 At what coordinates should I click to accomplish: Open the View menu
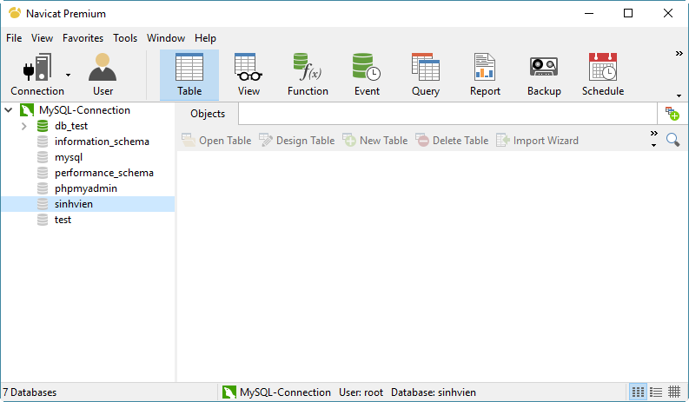click(x=43, y=38)
